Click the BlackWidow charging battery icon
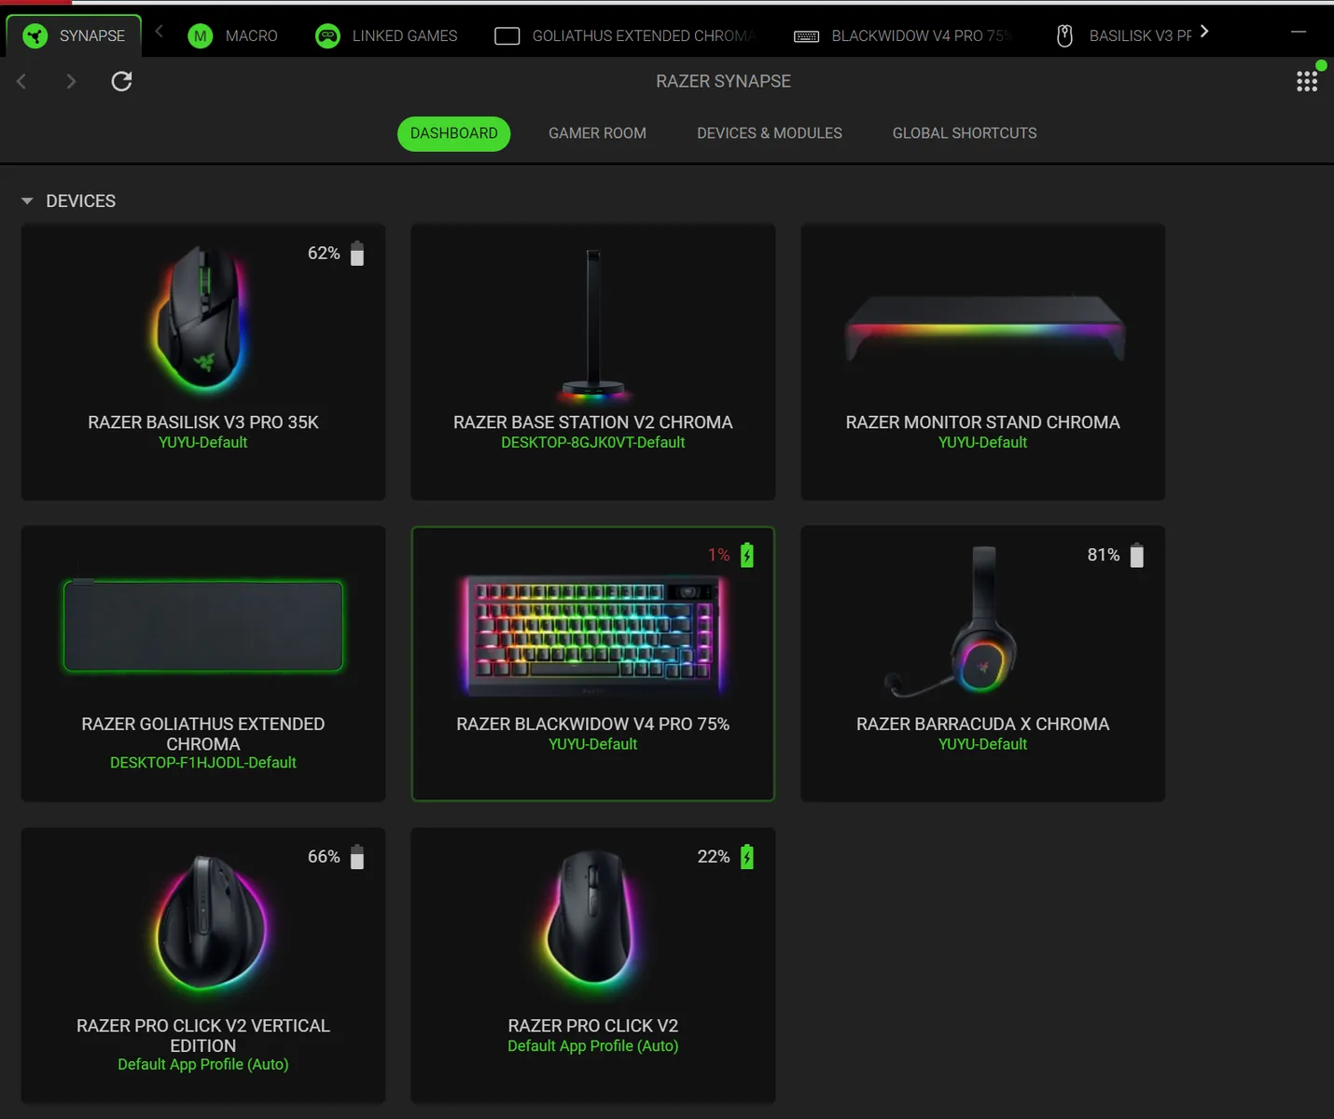 (x=747, y=556)
